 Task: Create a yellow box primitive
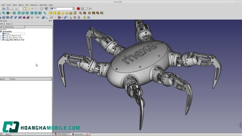tap(50, 13)
